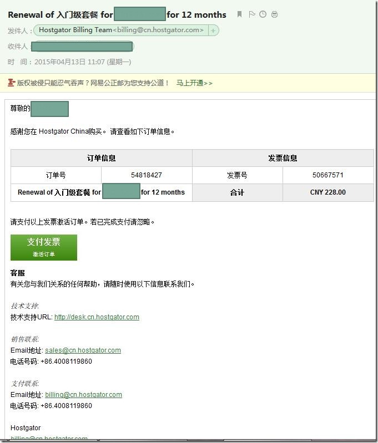Screen dimensions: 378x443
Task: Click the 马上开通 link in banner
Action: tap(194, 83)
